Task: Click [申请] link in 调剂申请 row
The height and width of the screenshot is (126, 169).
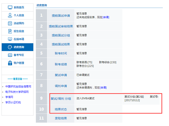Action: click(103, 88)
